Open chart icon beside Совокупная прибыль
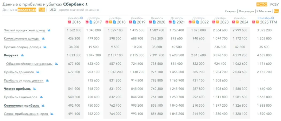This screenshot has width=281, height=121. (x=43, y=106)
